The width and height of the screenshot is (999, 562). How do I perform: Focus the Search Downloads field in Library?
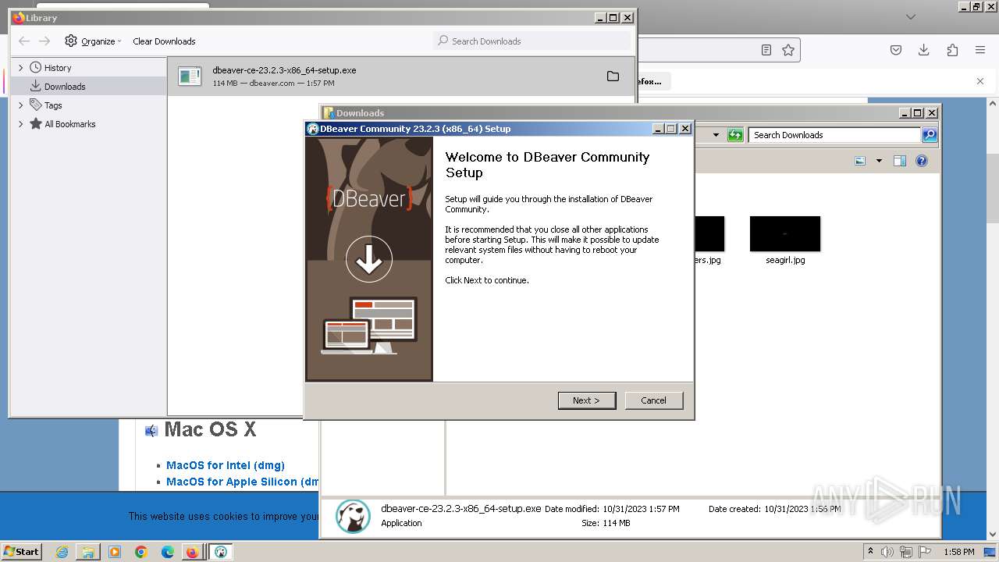[531, 41]
